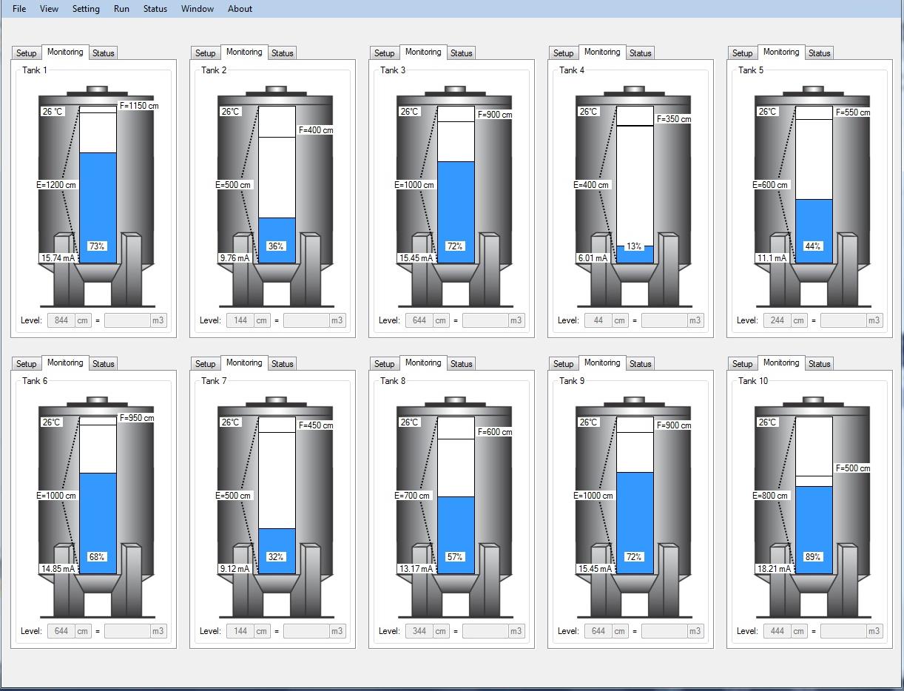
Task: Click Tank 1 blue level bar at 73%
Action: (x=98, y=207)
